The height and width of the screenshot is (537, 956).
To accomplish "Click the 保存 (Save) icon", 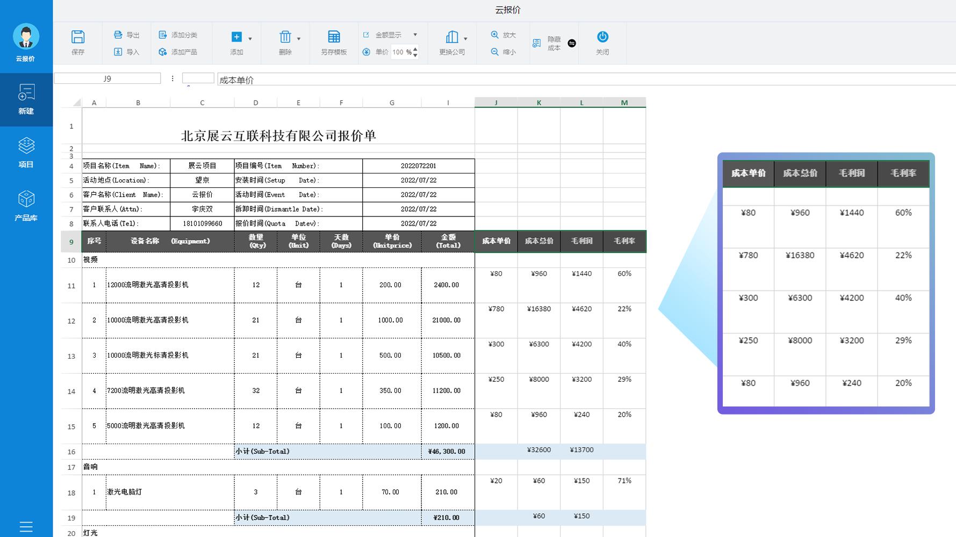I will pos(78,37).
